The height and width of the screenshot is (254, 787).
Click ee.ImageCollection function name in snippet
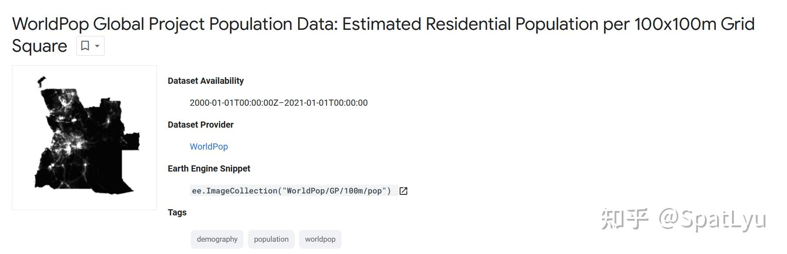click(x=234, y=191)
